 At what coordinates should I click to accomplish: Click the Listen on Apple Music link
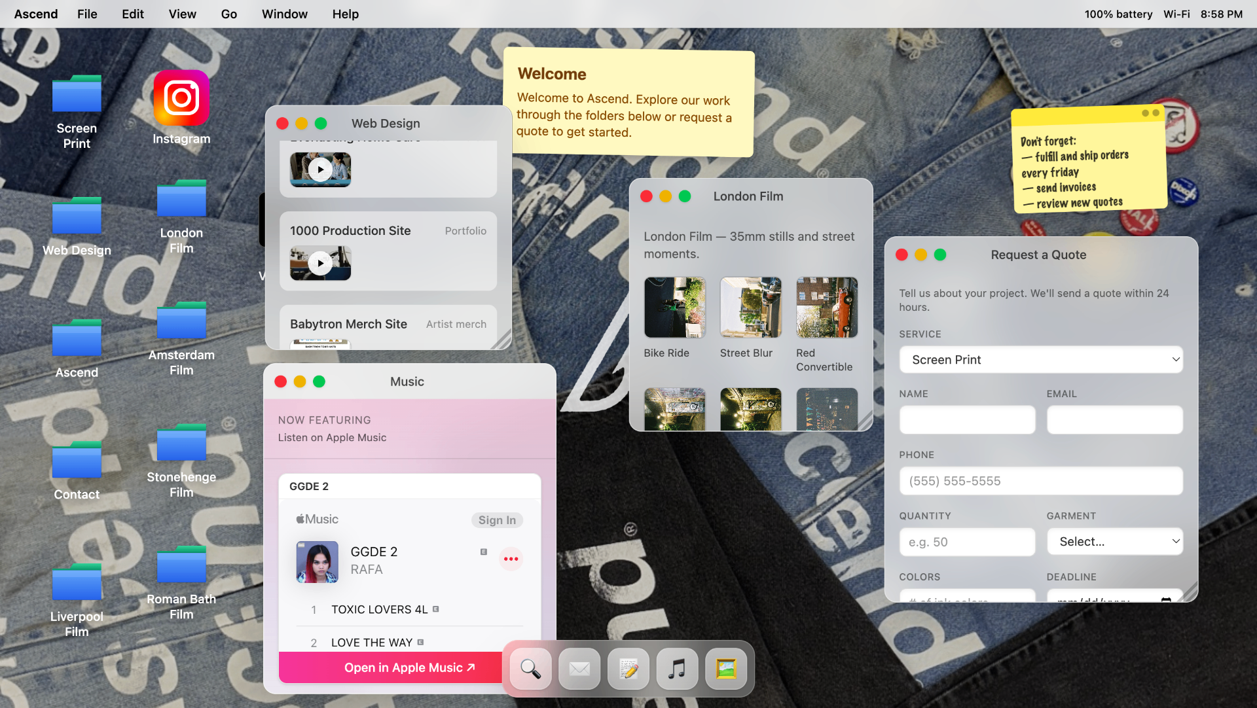[x=332, y=437]
